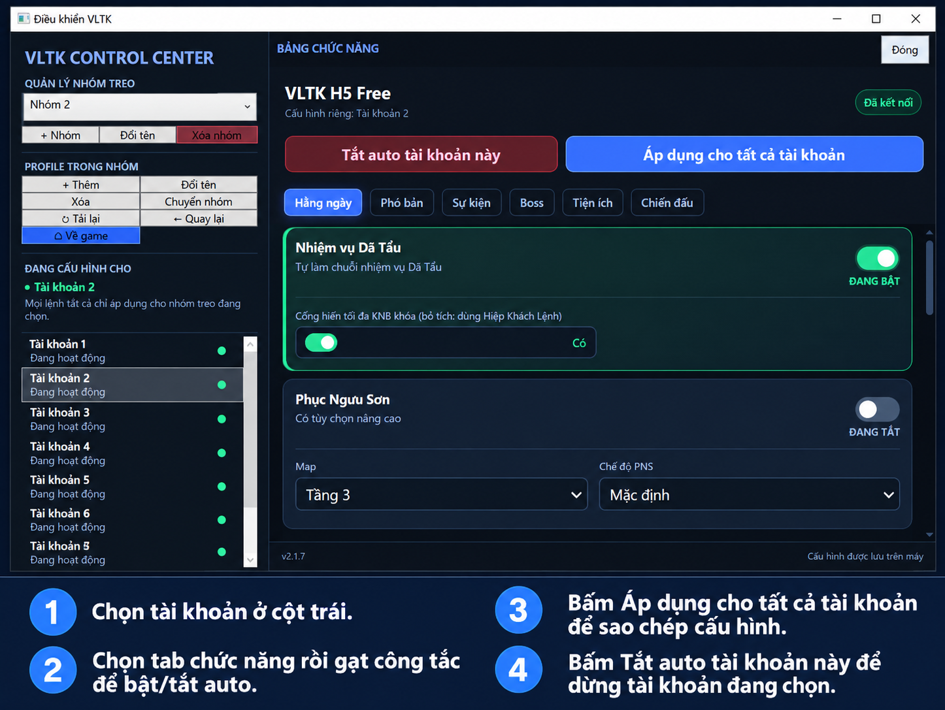
Task: Add a group with the + Nhóm button
Action: point(61,135)
